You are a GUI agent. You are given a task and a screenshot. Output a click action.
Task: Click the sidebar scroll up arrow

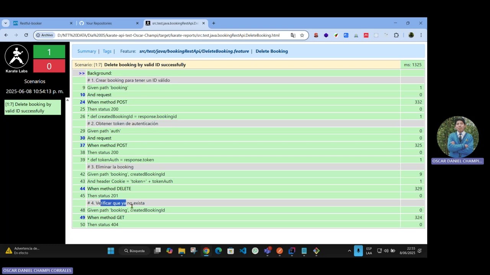(67, 100)
